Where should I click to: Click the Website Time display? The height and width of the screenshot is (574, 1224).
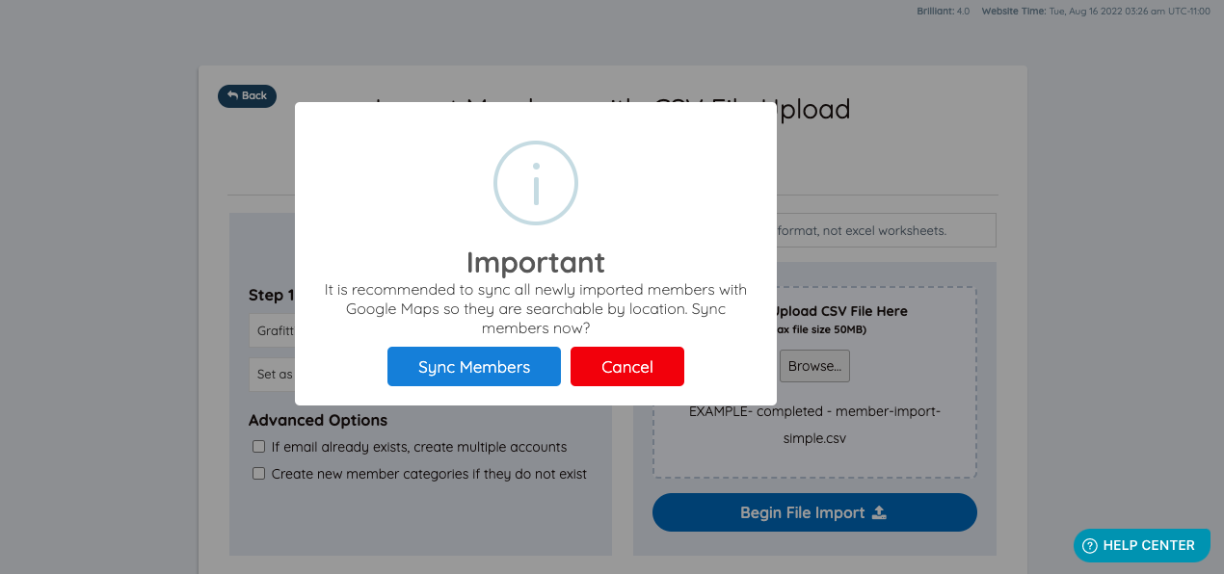point(1094,11)
